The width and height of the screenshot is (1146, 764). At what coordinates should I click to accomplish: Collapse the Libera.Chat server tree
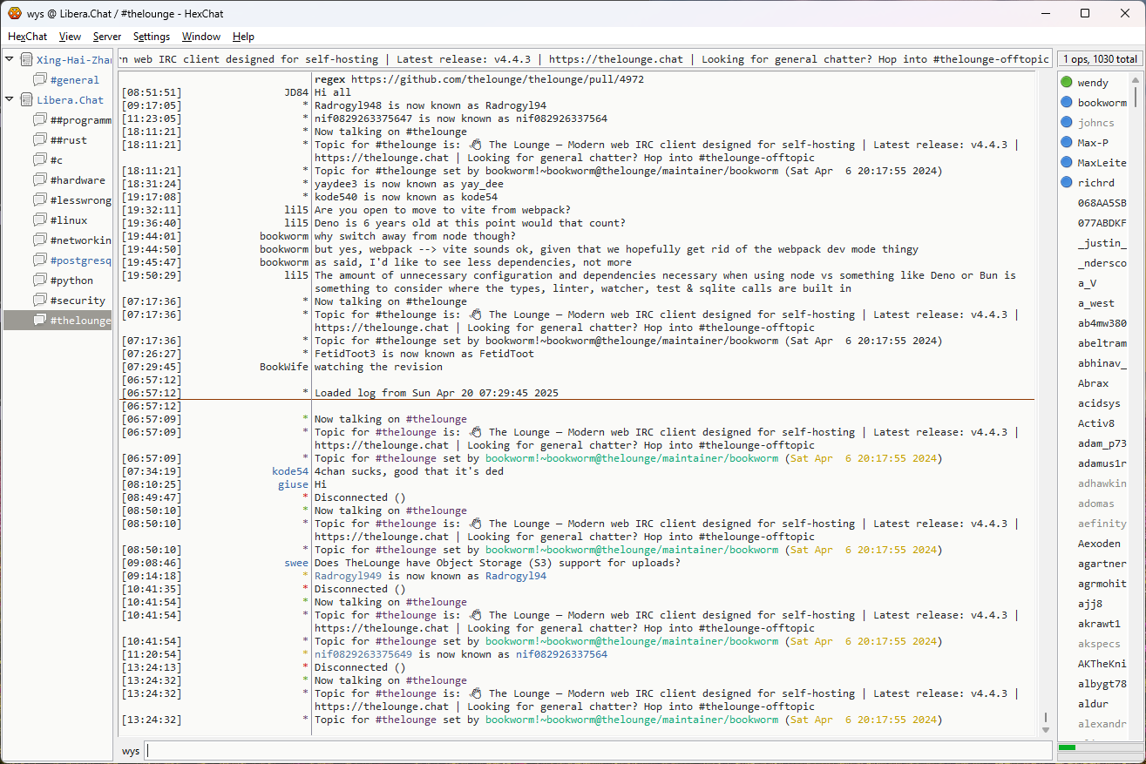tap(10, 100)
